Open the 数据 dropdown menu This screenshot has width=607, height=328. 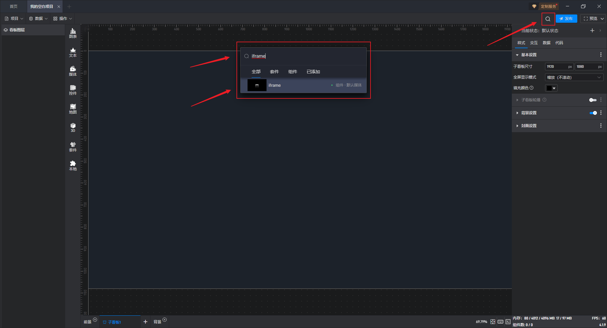[38, 19]
